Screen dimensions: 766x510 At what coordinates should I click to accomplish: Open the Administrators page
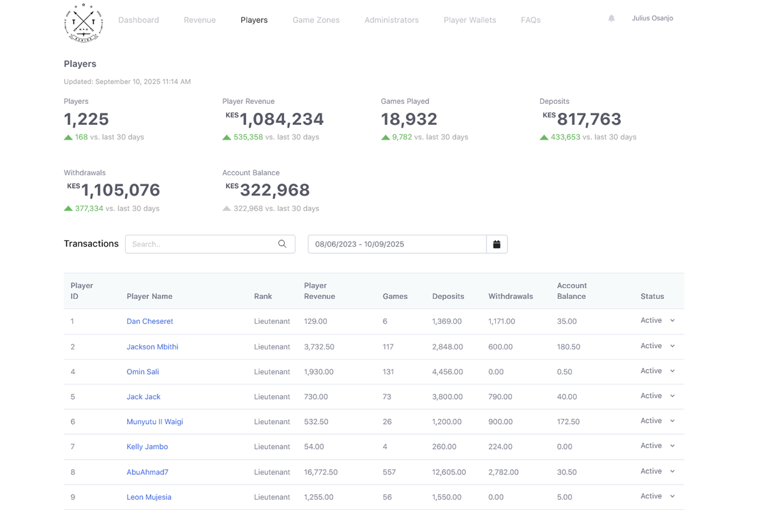click(x=391, y=20)
